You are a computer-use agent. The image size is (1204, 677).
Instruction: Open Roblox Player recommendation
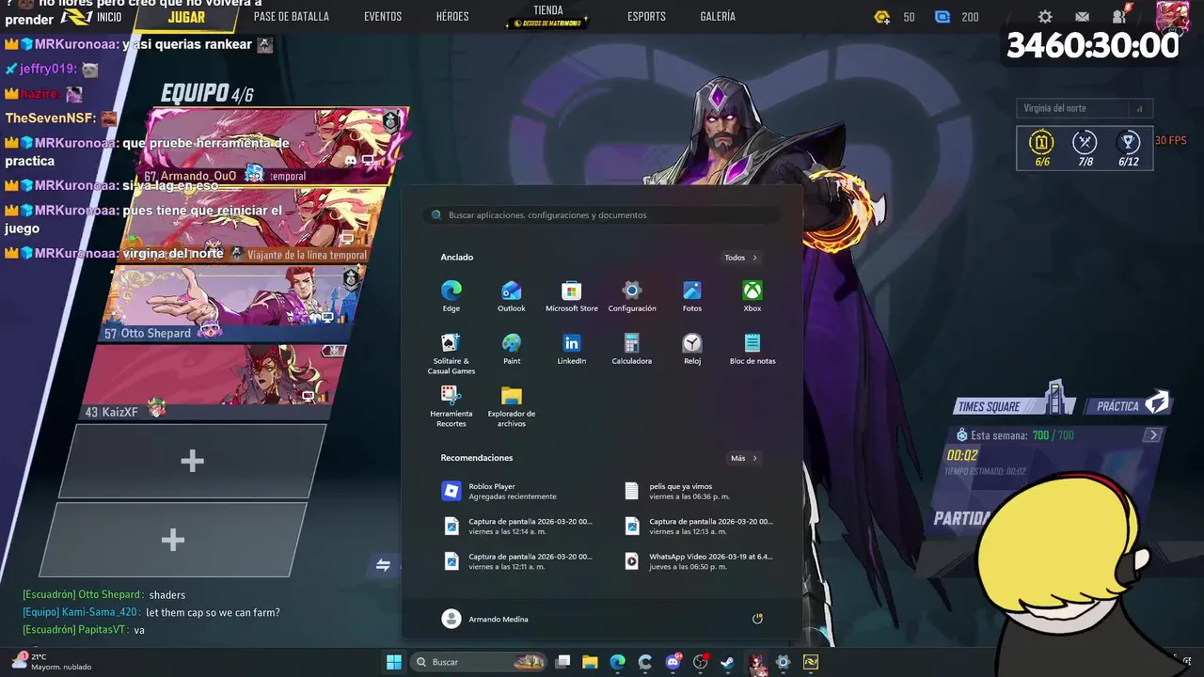pyautogui.click(x=517, y=491)
